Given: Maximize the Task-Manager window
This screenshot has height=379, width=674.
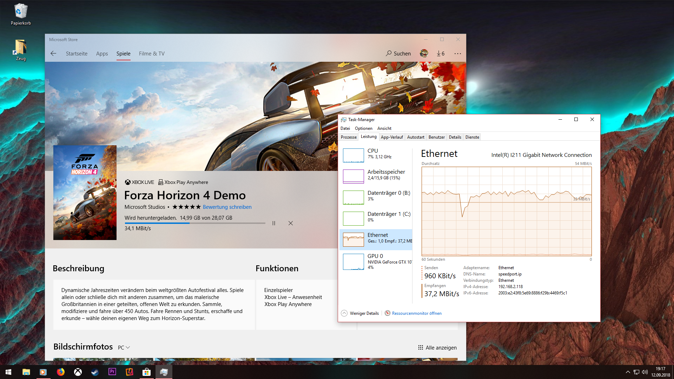Looking at the screenshot, I should (576, 120).
